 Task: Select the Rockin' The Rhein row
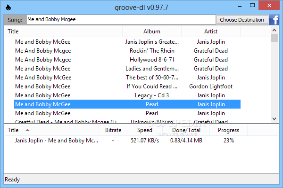(x=127, y=51)
